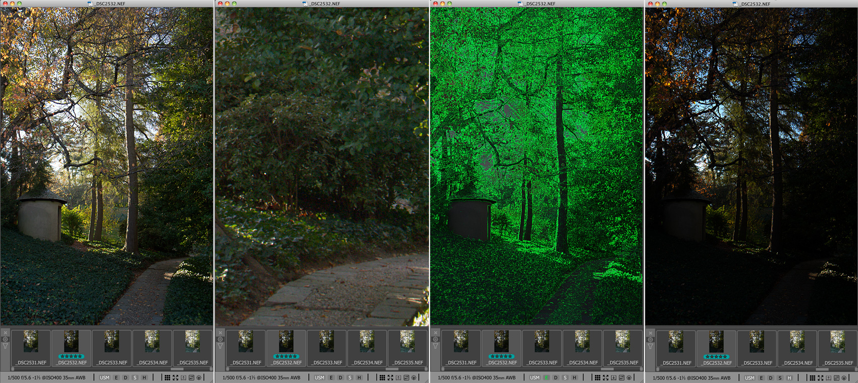Screen dimensions: 858x383
Task: Open filmstrip gear settings in darkest rightmost window
Action: pos(651,339)
